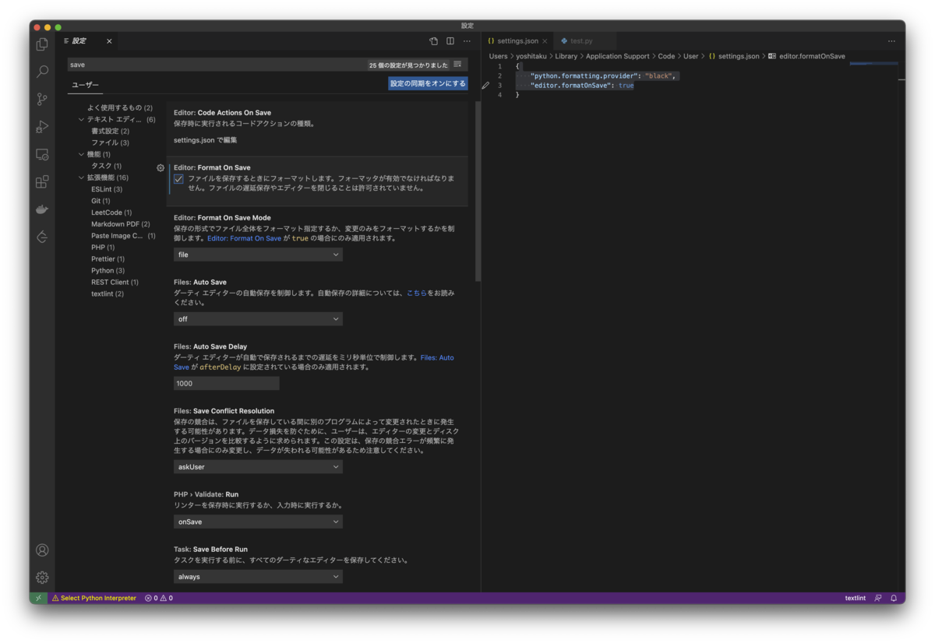The image size is (935, 643).
Task: Select Prettier (1) in settings tree
Action: (x=108, y=258)
